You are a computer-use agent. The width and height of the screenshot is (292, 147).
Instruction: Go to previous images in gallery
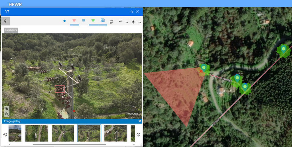coord(5,134)
